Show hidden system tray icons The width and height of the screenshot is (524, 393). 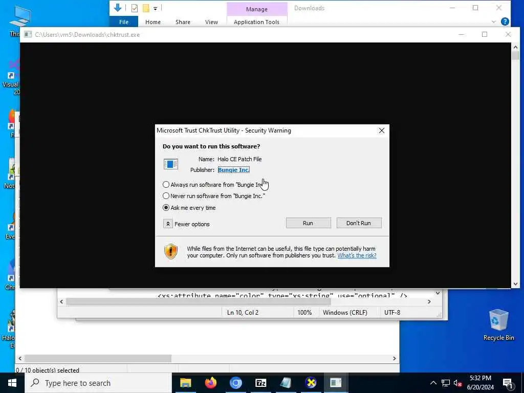coord(433,383)
